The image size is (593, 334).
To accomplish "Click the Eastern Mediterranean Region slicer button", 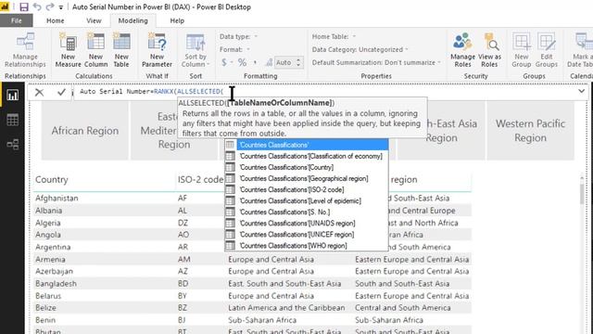I will pyautogui.click(x=174, y=131).
